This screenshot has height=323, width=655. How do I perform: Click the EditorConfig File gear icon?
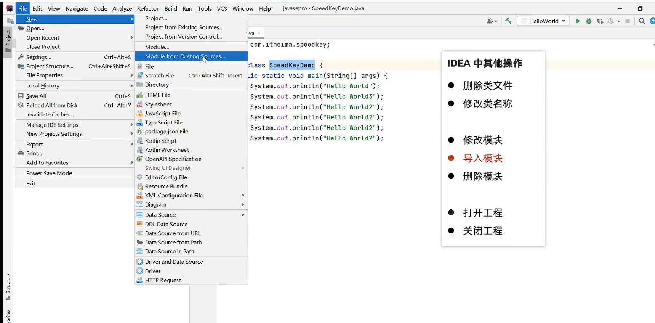(x=139, y=177)
